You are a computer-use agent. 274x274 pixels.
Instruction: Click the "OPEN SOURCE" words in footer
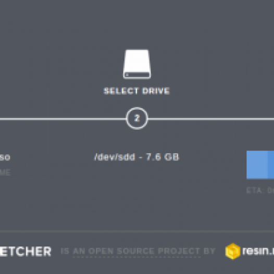point(121,251)
